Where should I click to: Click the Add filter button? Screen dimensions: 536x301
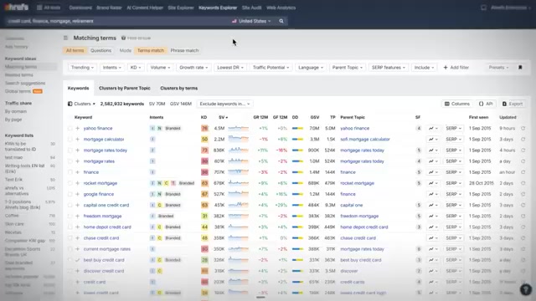click(x=456, y=68)
